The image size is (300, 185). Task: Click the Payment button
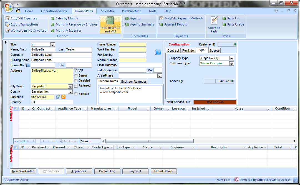click(135, 171)
